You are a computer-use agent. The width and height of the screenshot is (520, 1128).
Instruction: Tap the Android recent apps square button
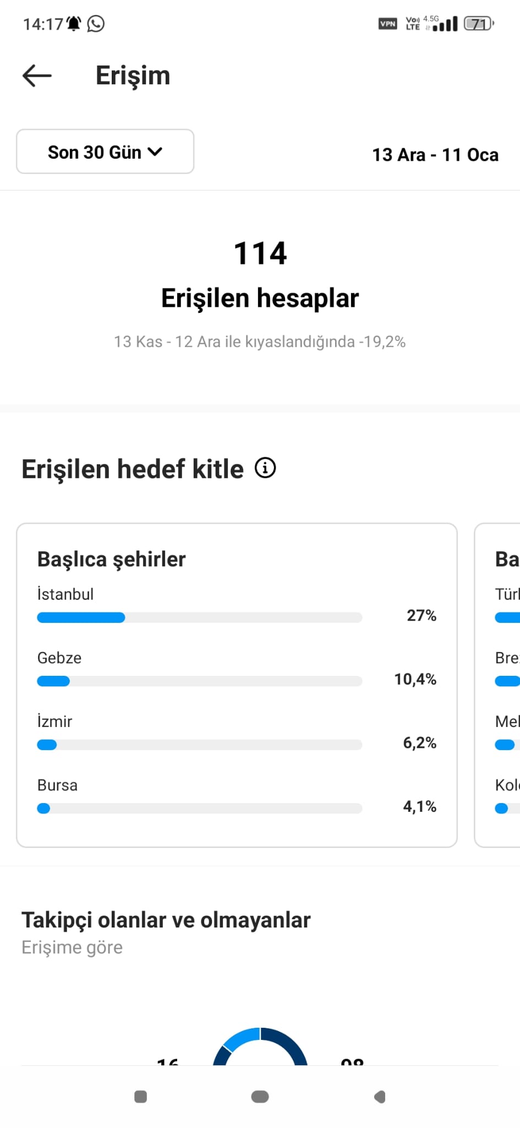pyautogui.click(x=141, y=1097)
